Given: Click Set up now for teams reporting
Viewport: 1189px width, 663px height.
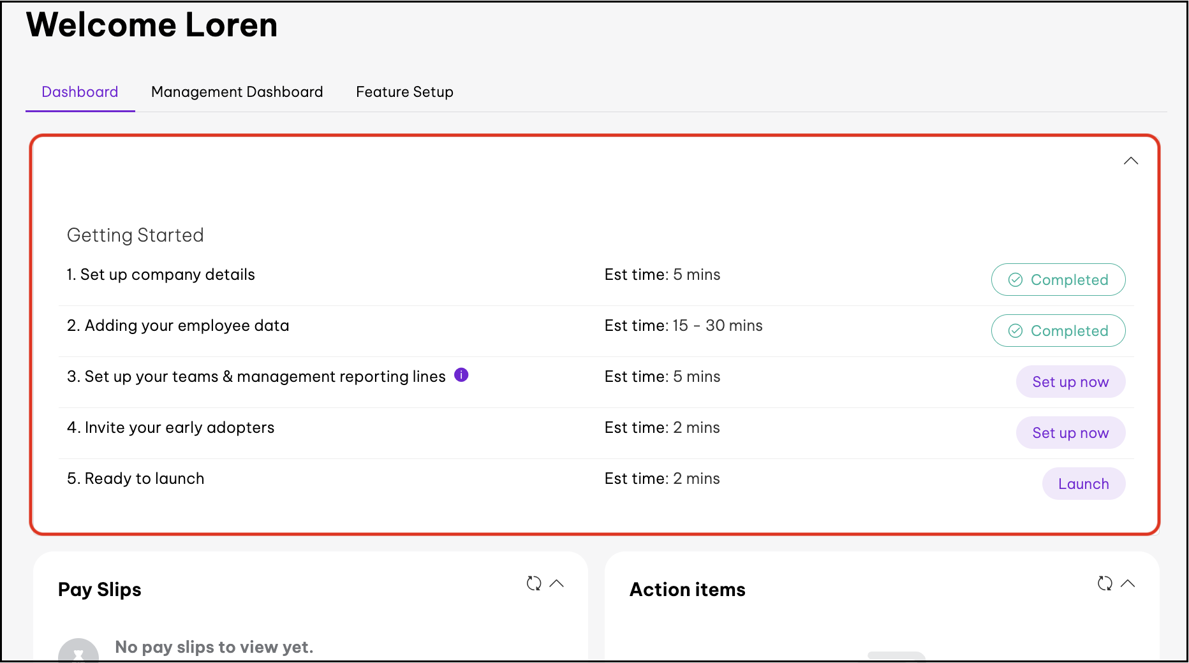Looking at the screenshot, I should tap(1070, 382).
